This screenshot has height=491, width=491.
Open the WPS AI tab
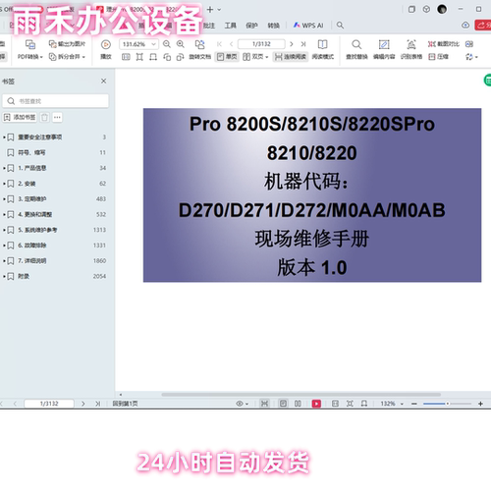[308, 26]
